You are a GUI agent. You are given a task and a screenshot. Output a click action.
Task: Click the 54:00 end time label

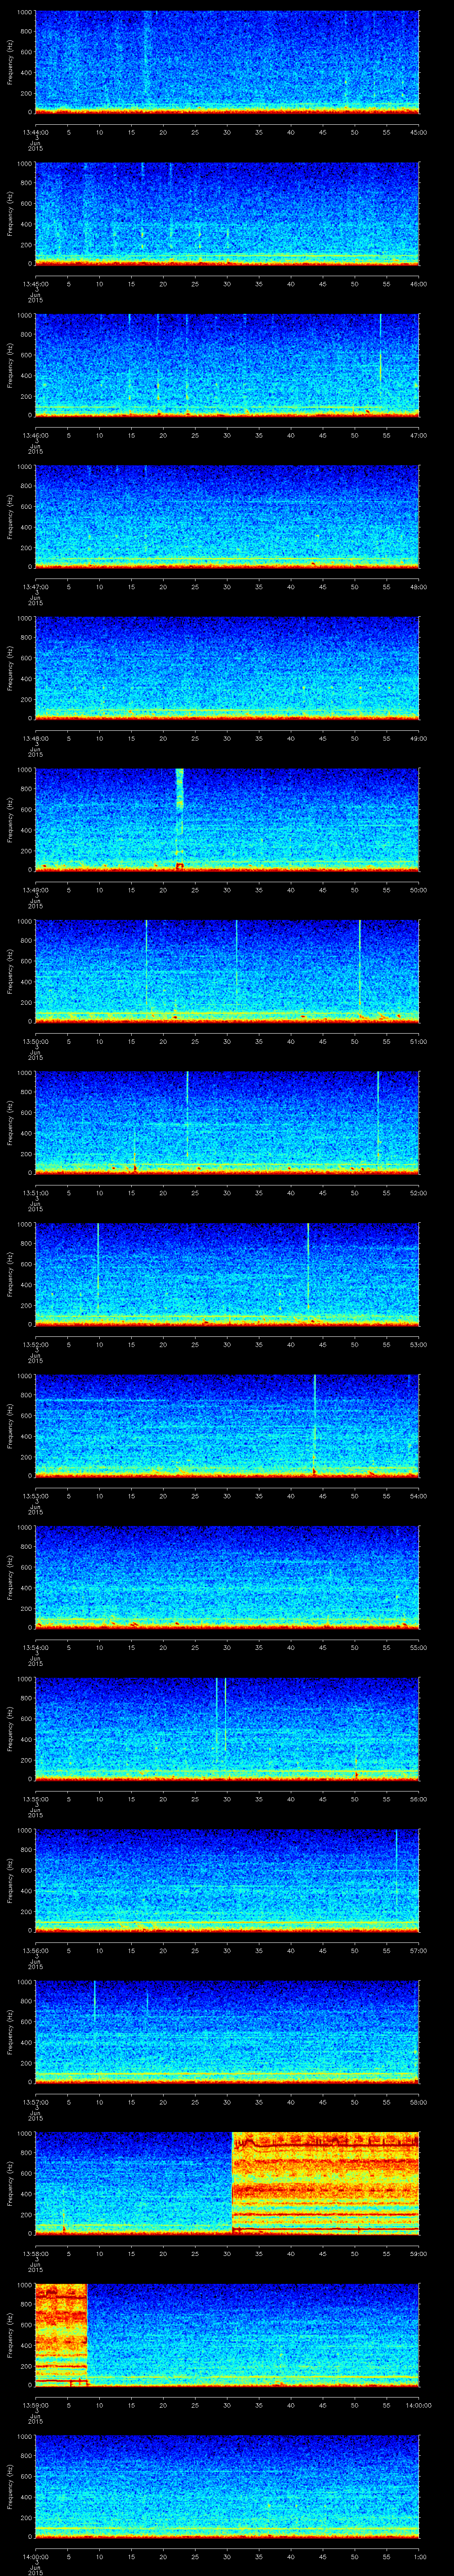coord(419,1495)
